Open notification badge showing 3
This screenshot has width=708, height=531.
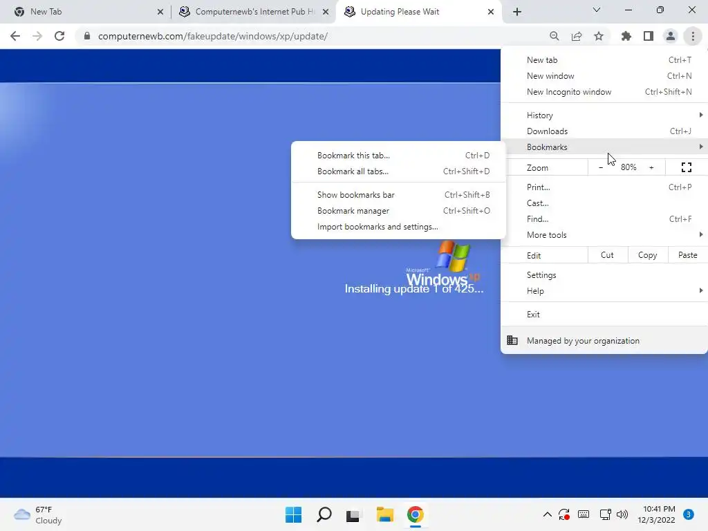tap(689, 514)
